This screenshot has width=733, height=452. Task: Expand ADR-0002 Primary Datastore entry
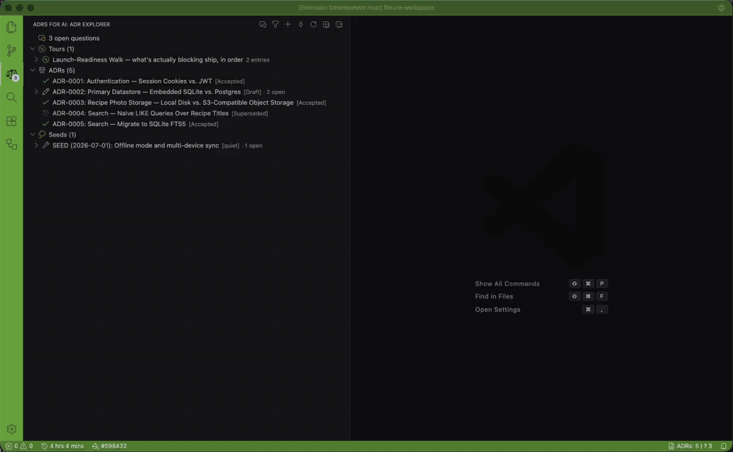37,92
